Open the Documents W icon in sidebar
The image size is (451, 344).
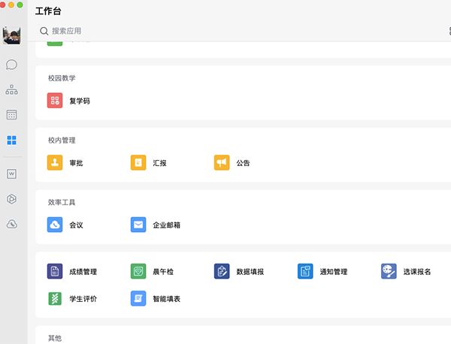(11, 174)
